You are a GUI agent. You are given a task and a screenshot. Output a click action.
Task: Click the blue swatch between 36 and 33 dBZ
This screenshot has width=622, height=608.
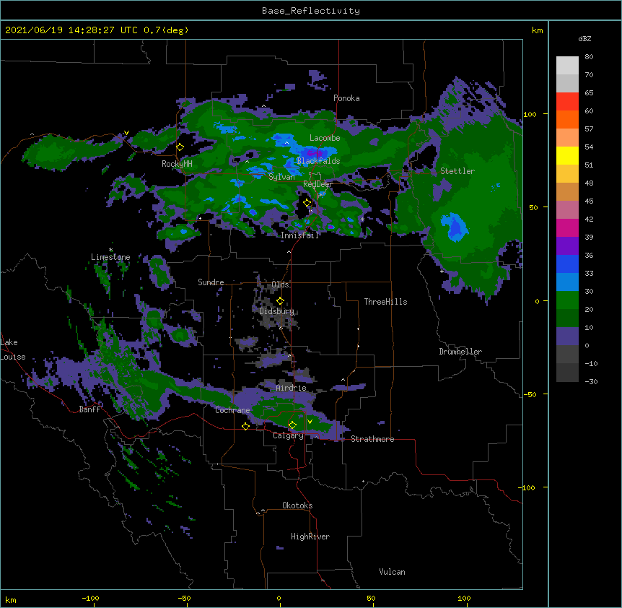[x=567, y=264]
